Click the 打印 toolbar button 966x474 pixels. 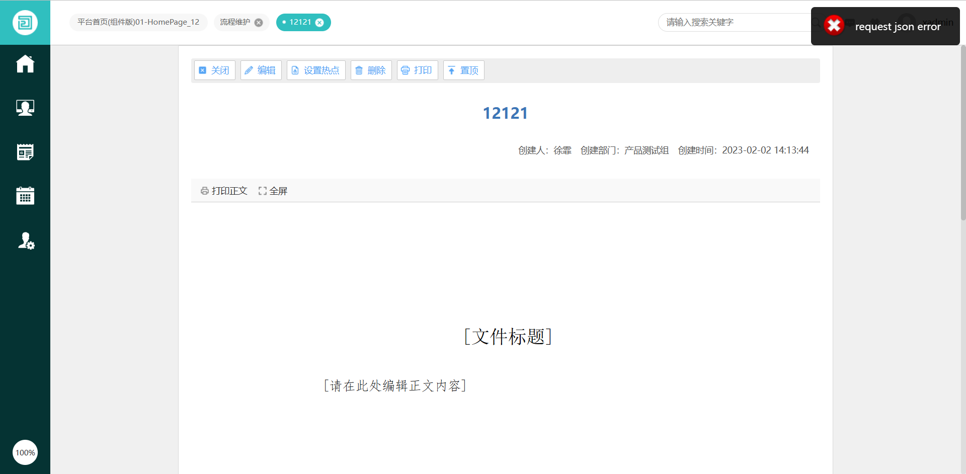tap(418, 70)
